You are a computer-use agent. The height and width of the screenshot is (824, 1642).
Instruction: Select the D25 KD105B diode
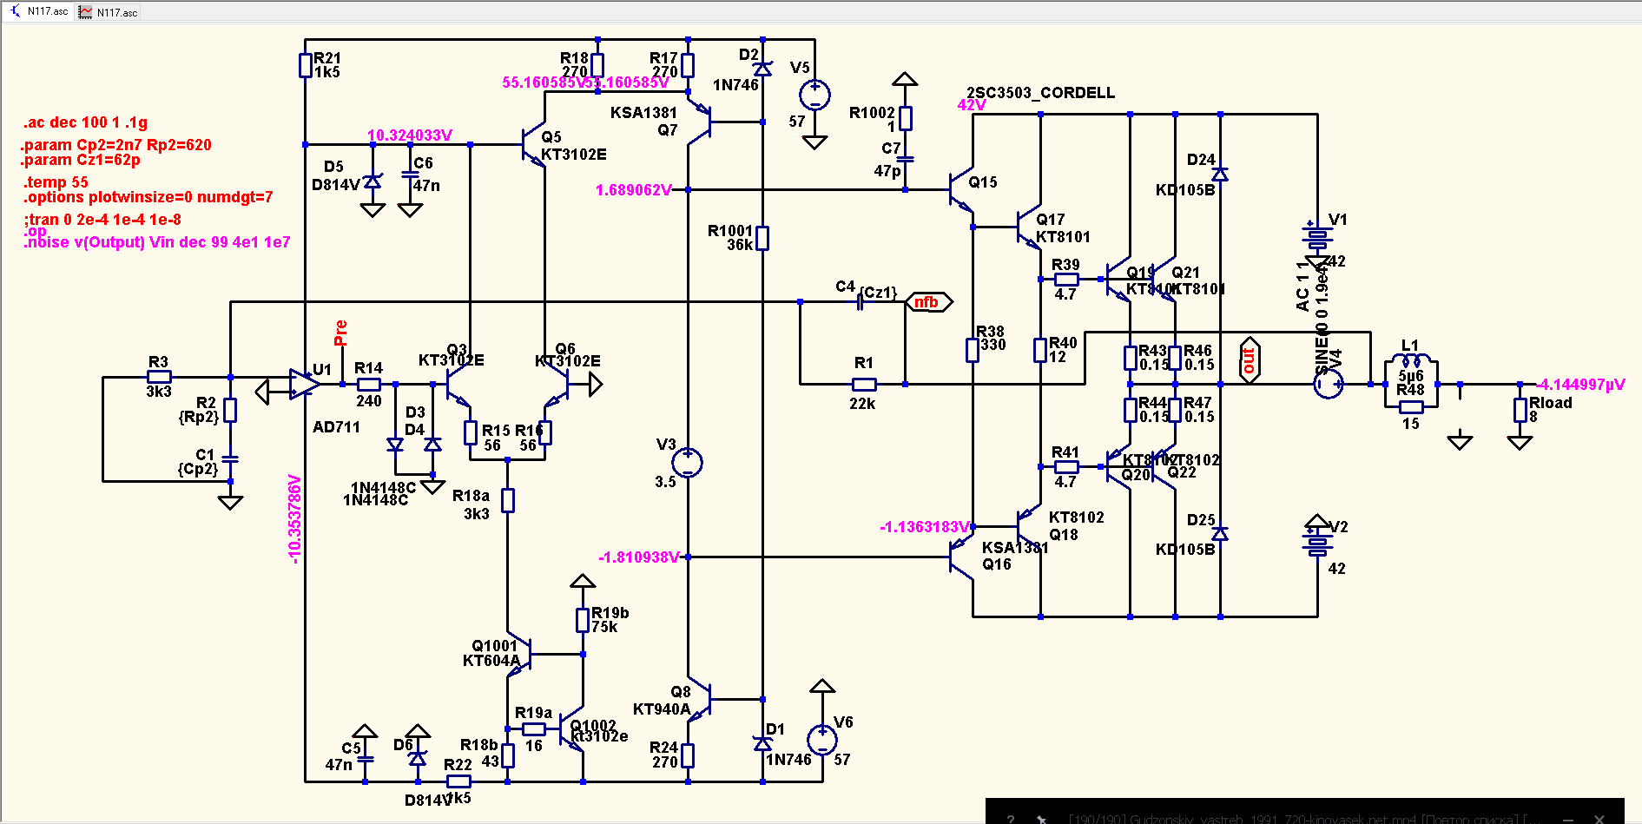1220,533
